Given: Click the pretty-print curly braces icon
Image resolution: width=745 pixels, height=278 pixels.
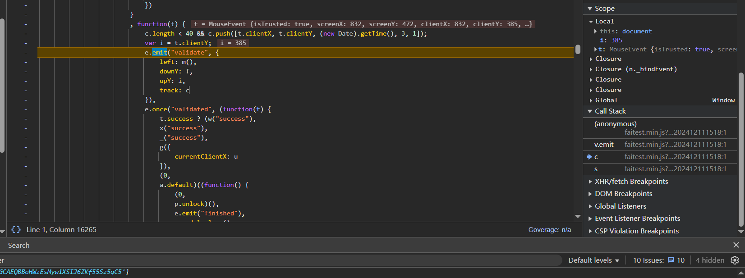Looking at the screenshot, I should click(16, 230).
